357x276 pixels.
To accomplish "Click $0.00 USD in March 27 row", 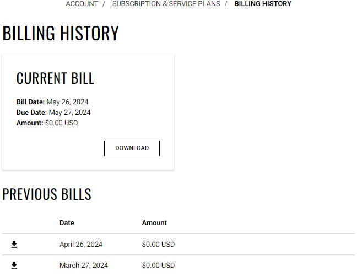I will click(158, 266).
